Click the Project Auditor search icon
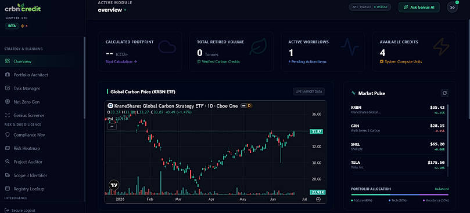The image size is (470, 213). 8,161
